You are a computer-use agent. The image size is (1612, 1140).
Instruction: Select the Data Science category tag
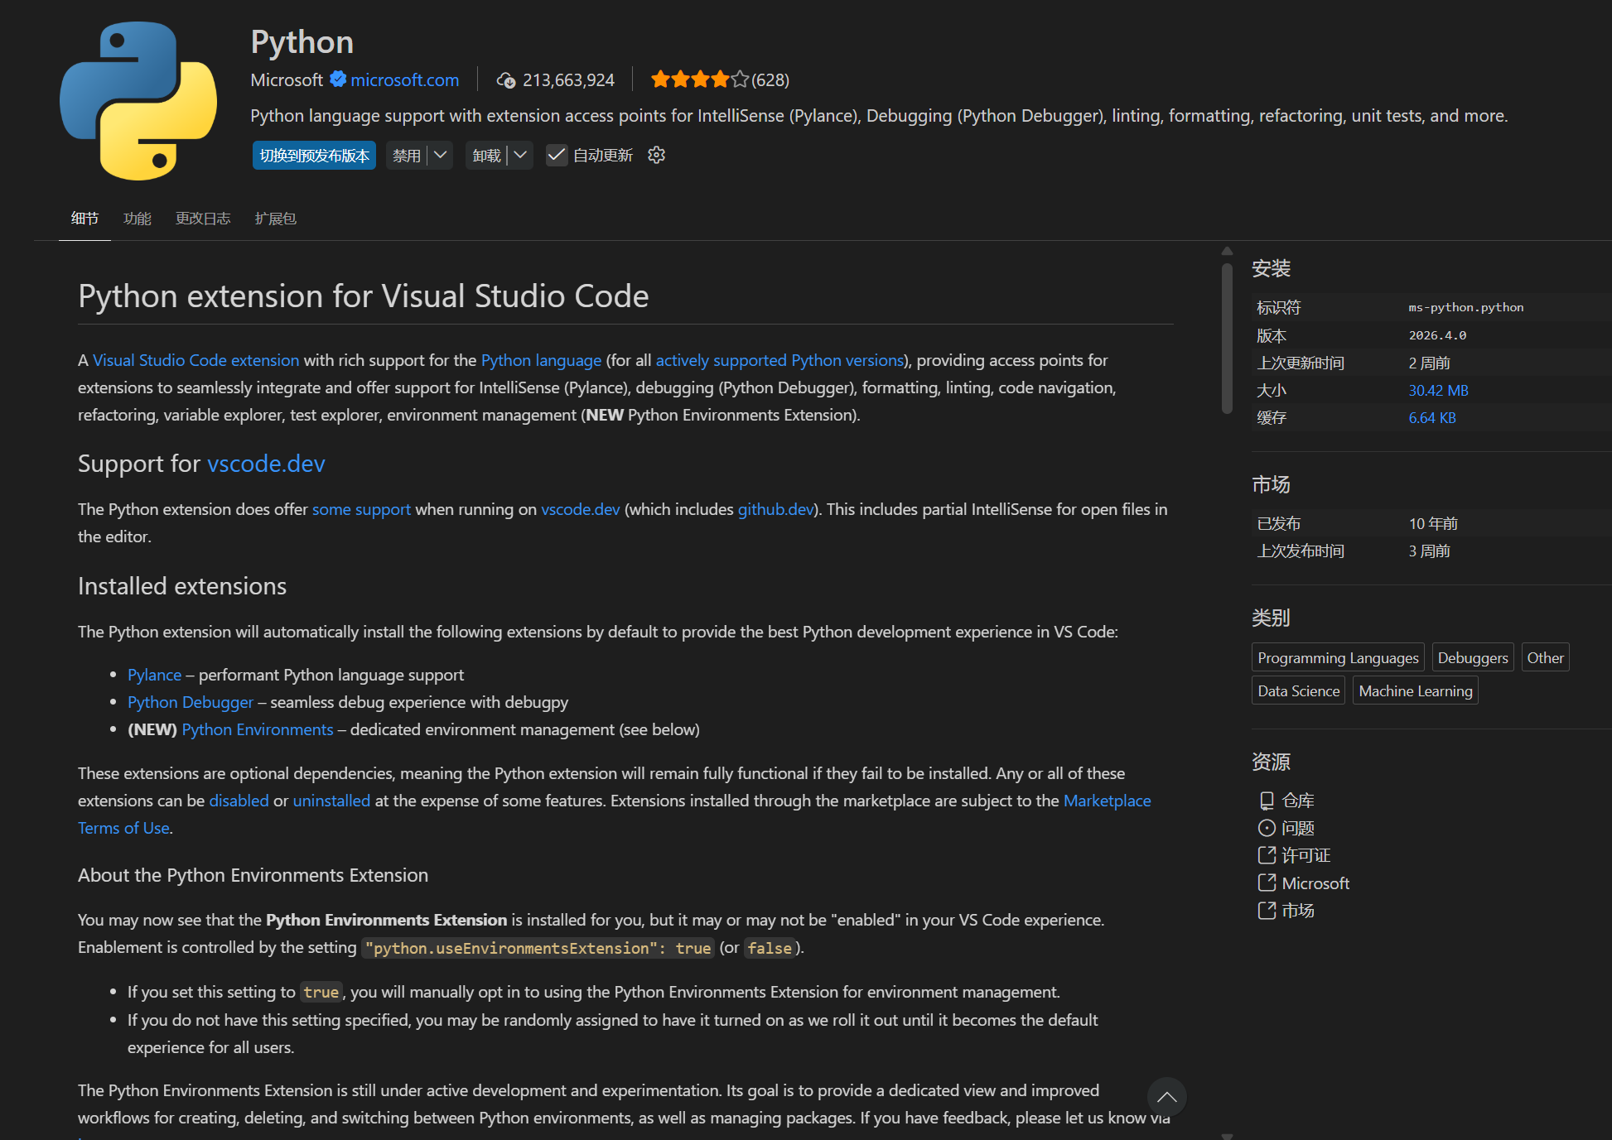pos(1298,690)
